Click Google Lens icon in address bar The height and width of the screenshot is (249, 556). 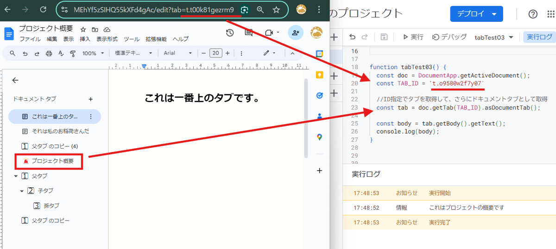tap(245, 9)
